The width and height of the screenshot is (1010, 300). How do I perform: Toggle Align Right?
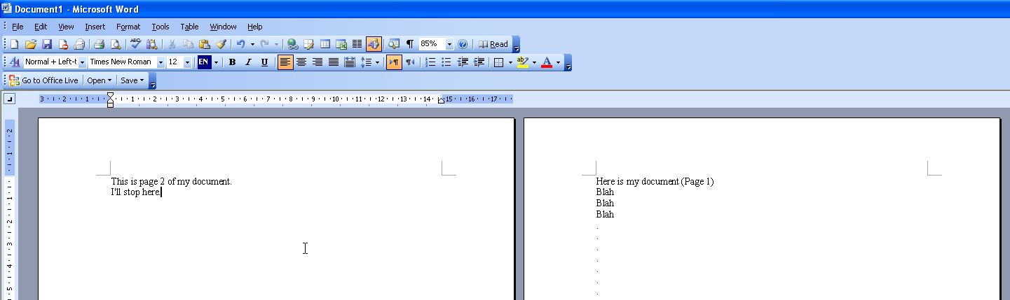[318, 62]
